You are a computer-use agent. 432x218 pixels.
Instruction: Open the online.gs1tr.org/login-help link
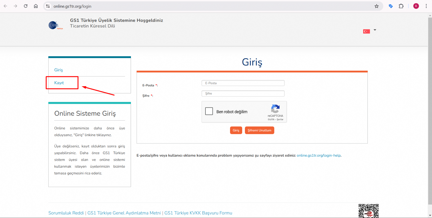click(319, 156)
